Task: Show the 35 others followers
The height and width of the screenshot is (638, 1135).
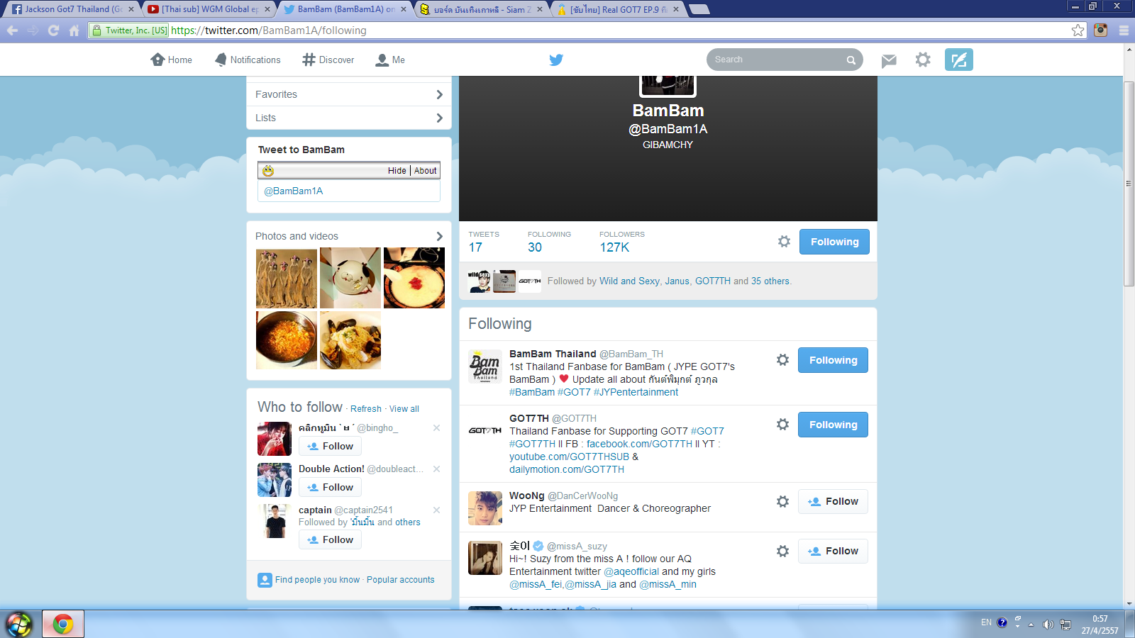Action: (770, 281)
